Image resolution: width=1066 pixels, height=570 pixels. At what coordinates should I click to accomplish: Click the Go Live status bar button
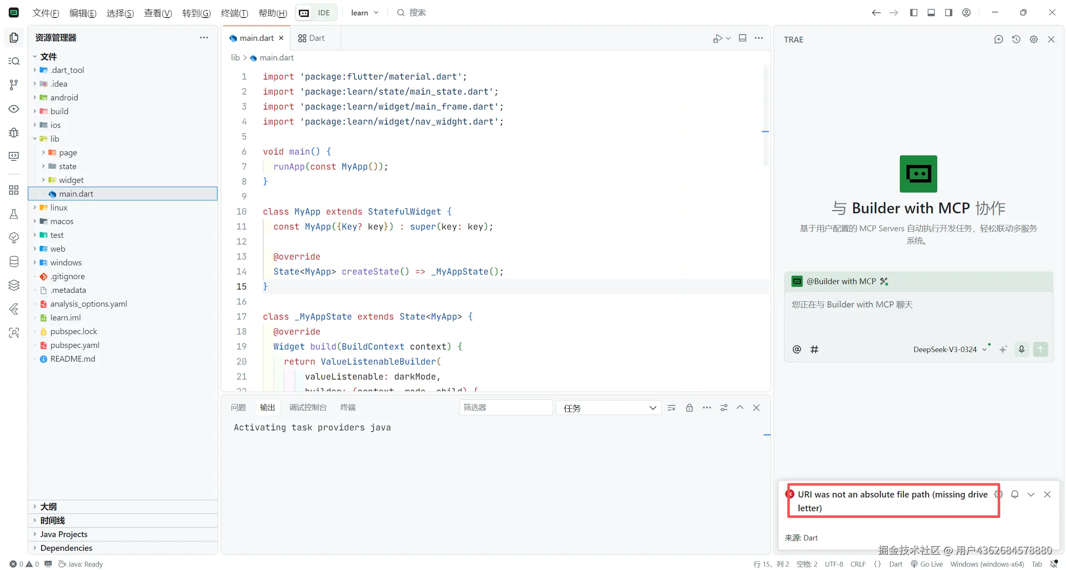tap(927, 564)
